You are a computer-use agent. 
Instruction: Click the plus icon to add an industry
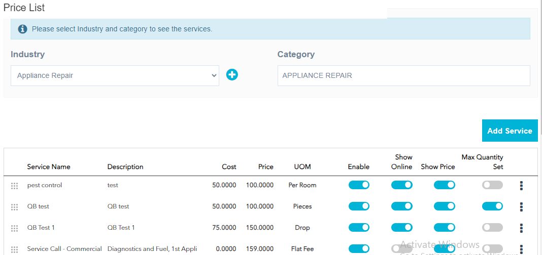tap(232, 74)
